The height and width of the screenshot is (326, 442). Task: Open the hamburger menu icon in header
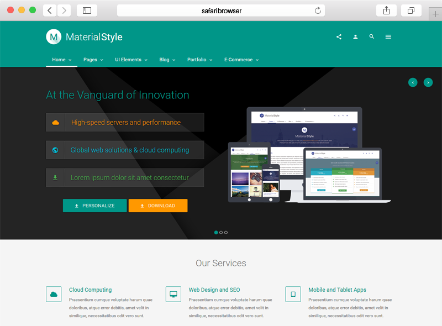tap(388, 37)
